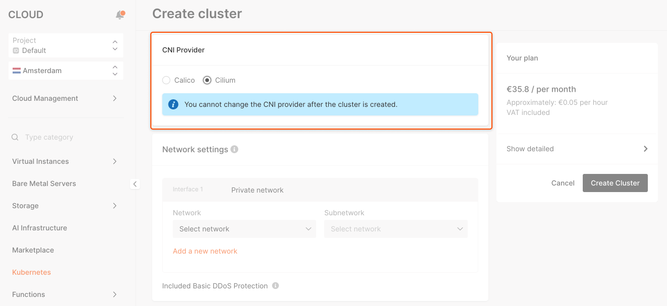Collapse the sidebar with the arrow handle

coord(135,184)
